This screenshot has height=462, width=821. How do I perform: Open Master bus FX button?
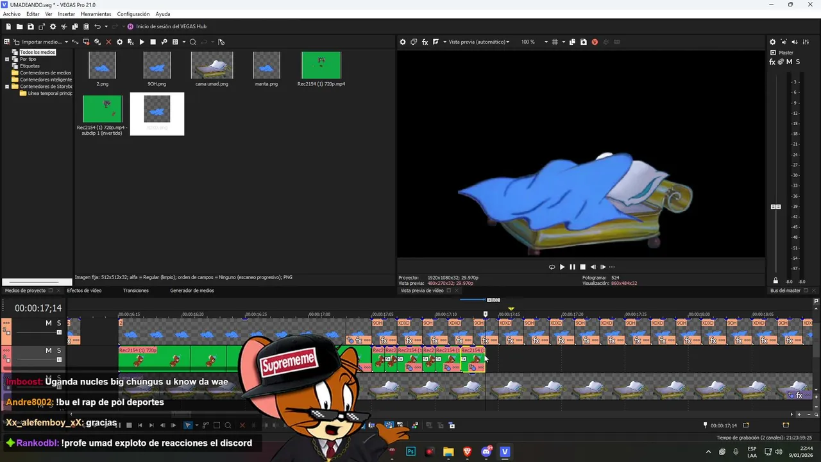(x=772, y=62)
